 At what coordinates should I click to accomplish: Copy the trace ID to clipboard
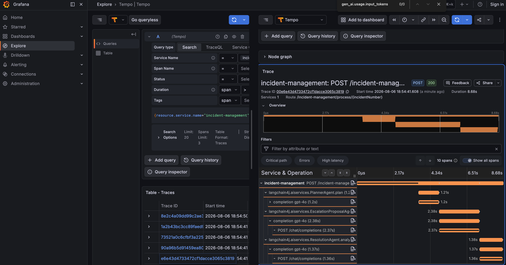[x=347, y=92]
